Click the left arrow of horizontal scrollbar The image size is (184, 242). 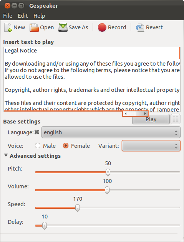click(126, 114)
